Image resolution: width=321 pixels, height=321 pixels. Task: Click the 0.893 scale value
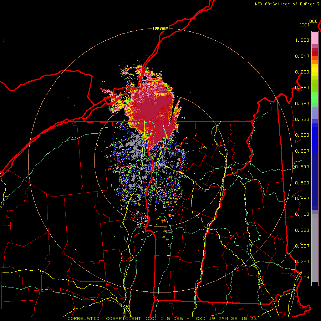pyautogui.click(x=302, y=72)
